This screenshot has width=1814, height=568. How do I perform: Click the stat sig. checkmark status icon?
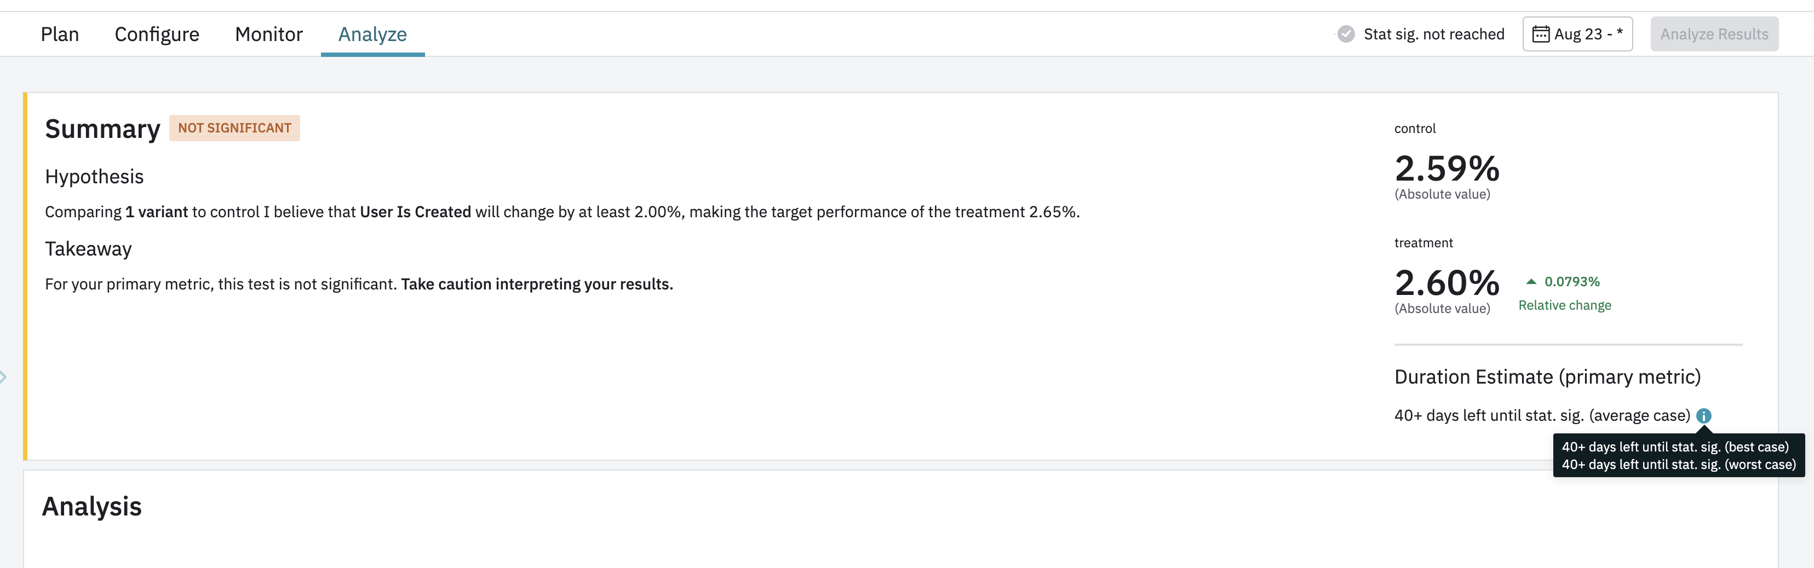coord(1346,34)
